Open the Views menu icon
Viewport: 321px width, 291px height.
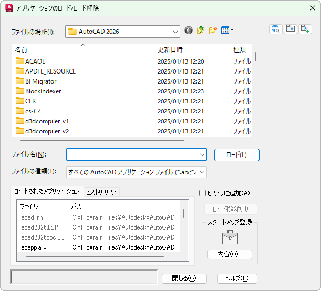(227, 30)
